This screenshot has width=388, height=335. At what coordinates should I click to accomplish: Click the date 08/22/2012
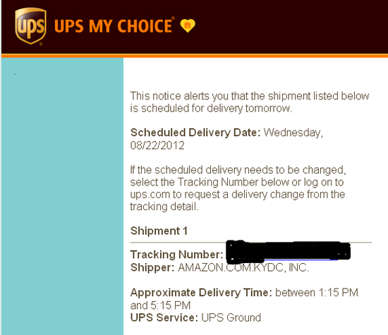(x=157, y=145)
